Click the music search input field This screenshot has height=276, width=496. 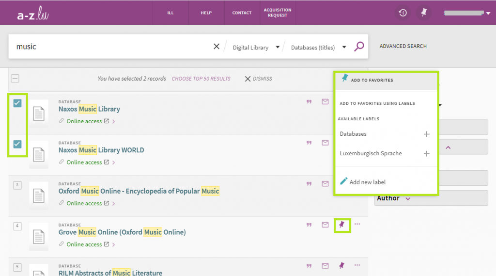[111, 47]
